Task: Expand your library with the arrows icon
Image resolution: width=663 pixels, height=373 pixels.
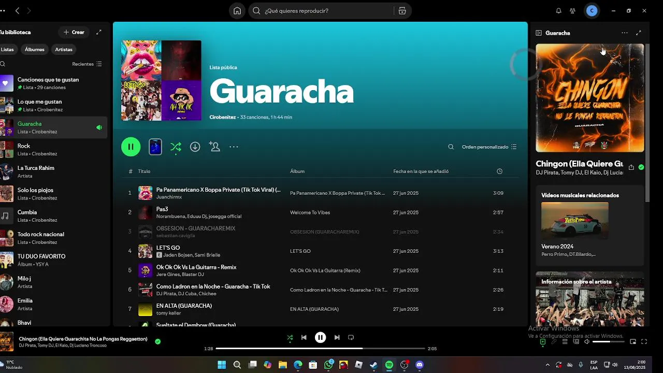Action: pos(99,32)
